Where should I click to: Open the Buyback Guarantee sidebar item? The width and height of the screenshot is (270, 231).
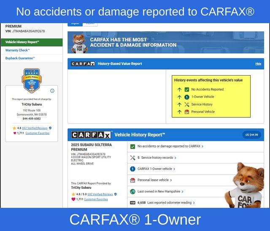20,58
